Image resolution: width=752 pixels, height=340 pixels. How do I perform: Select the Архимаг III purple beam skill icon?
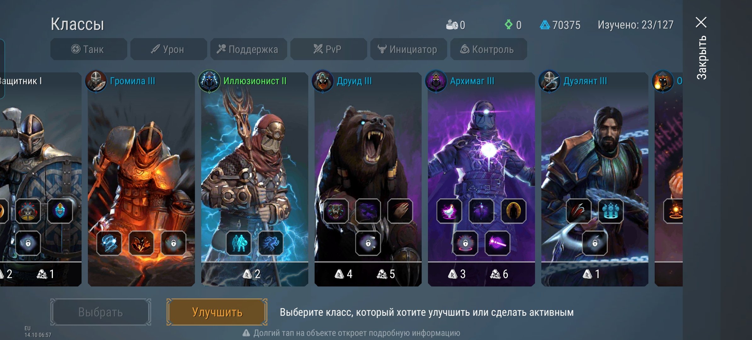[497, 243]
